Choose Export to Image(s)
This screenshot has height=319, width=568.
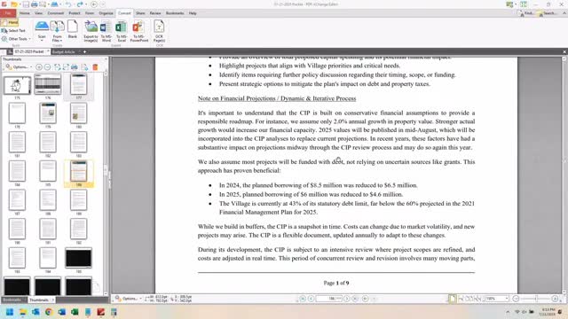pos(91,32)
